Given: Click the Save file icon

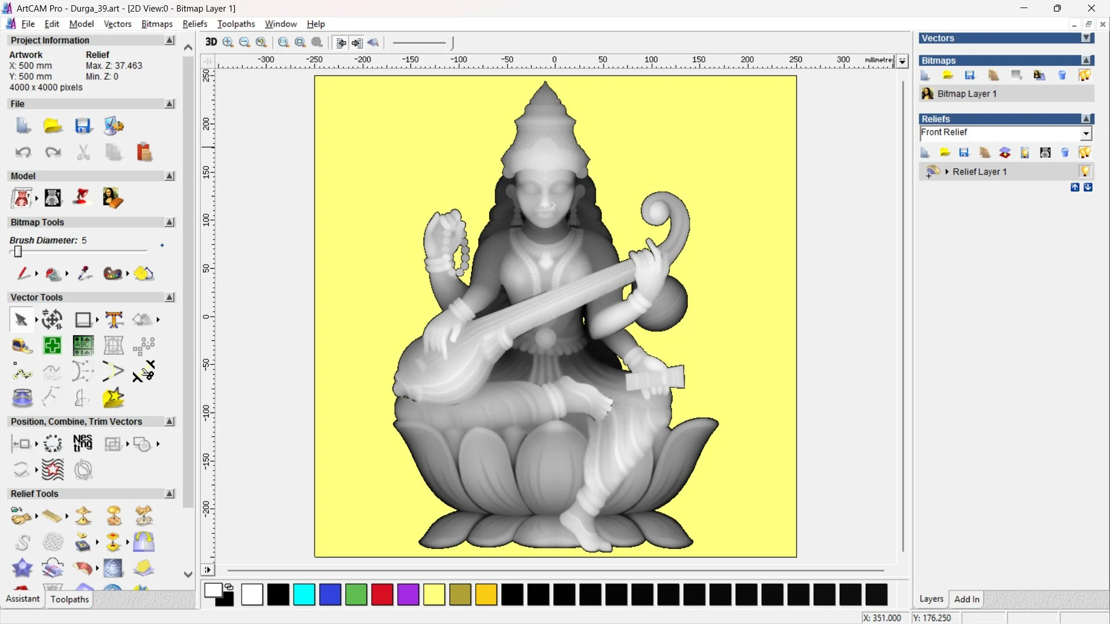Looking at the screenshot, I should 83,126.
